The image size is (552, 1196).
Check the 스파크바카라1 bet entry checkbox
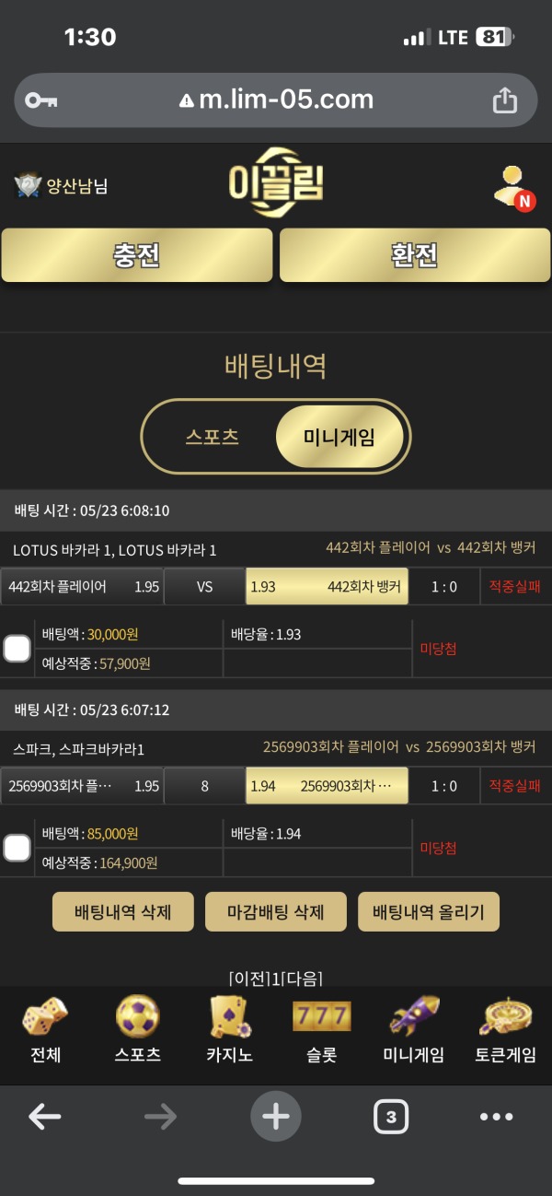tap(17, 848)
